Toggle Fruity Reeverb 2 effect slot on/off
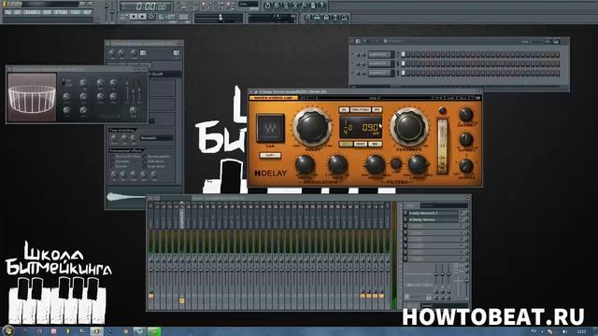Image resolution: width=598 pixels, height=336 pixels. [x=406, y=213]
